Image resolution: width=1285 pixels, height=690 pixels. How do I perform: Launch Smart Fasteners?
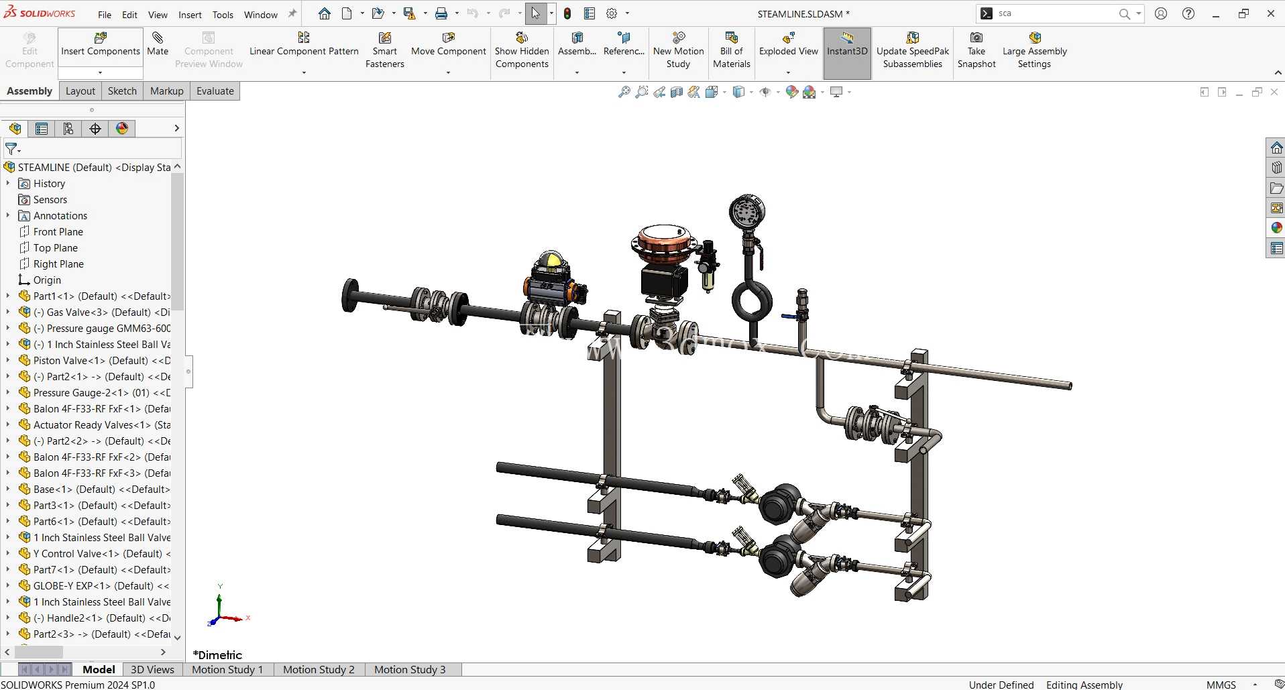[x=385, y=50]
